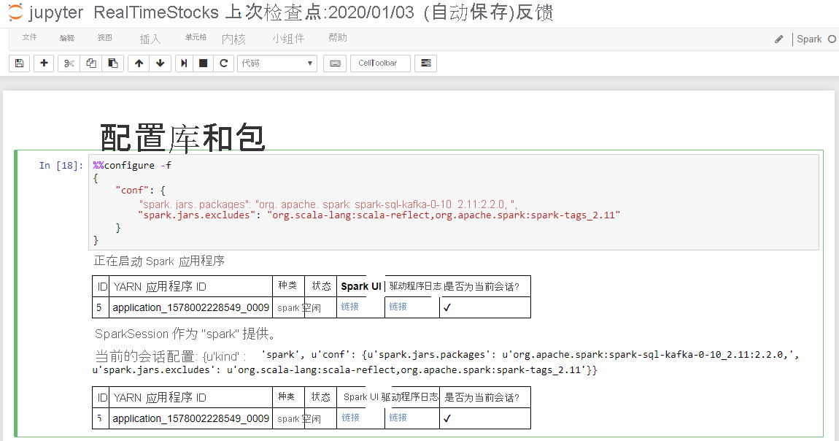Viewport: 839px width, 441px height.
Task: Click the 当前的会话配置 output line
Action: [x=446, y=362]
